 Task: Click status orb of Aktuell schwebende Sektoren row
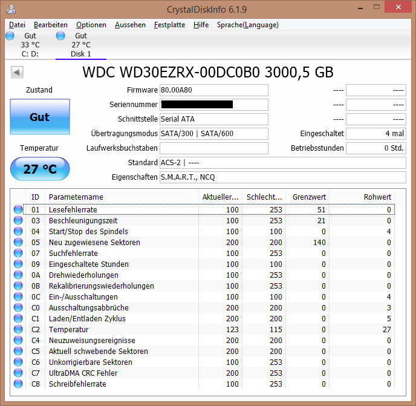click(x=18, y=351)
